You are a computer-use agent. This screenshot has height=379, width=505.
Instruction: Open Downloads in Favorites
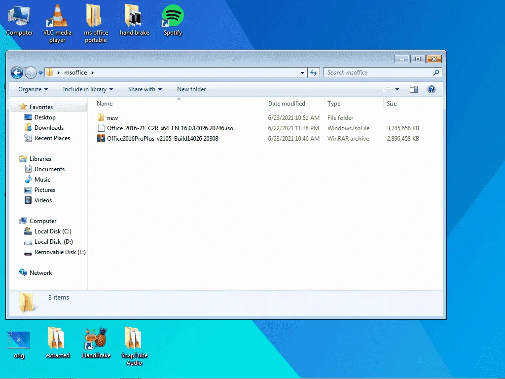[49, 128]
